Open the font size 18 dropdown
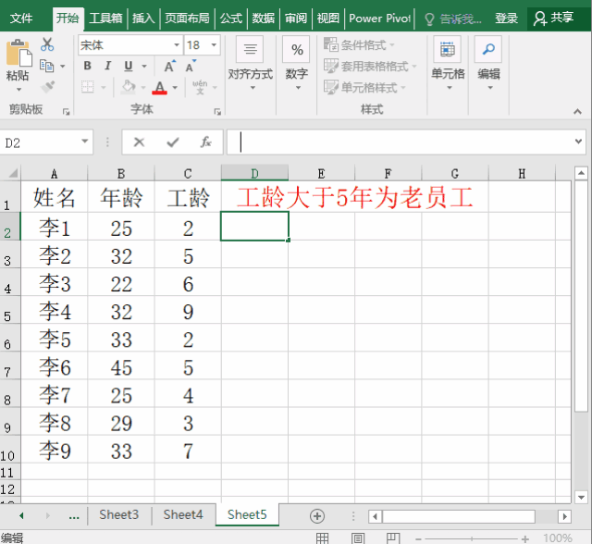This screenshot has height=544, width=592. pyautogui.click(x=214, y=45)
